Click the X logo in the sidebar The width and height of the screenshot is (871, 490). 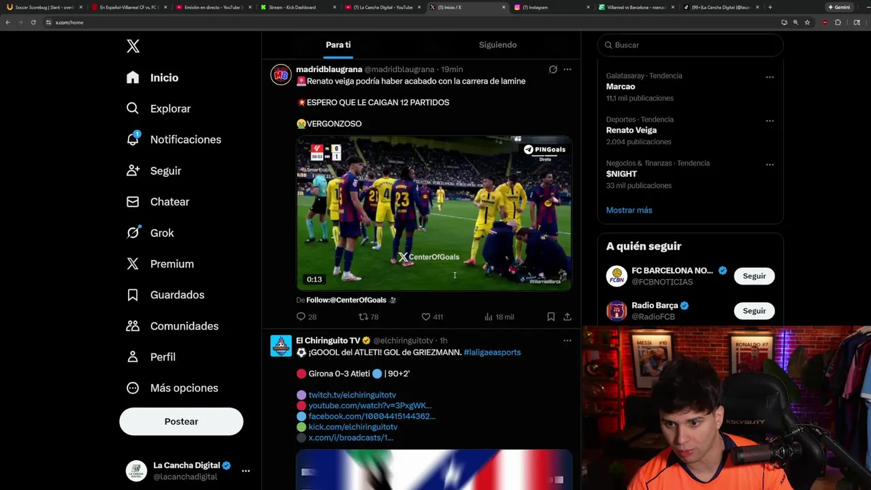[133, 46]
